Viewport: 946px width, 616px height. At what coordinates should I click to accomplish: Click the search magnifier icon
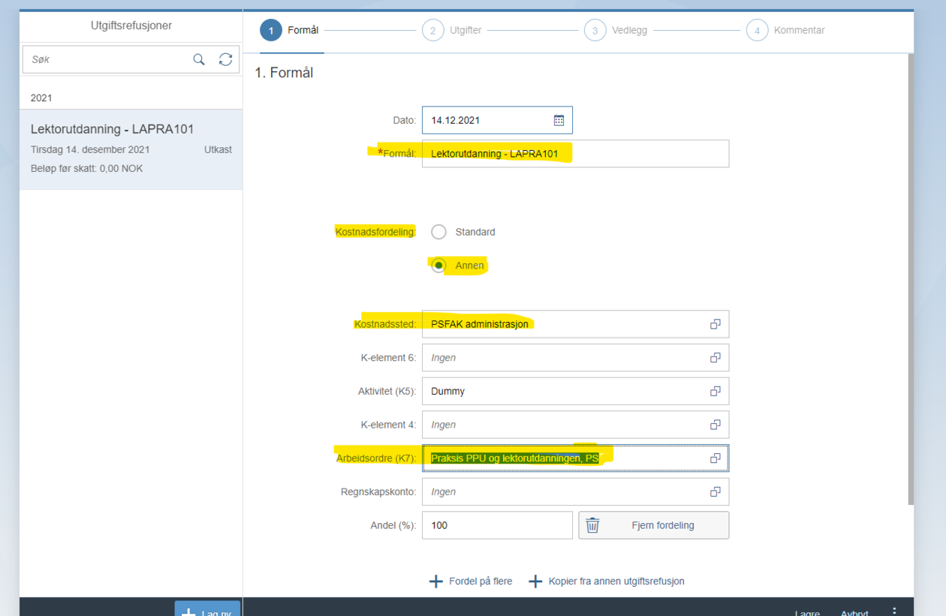click(199, 59)
